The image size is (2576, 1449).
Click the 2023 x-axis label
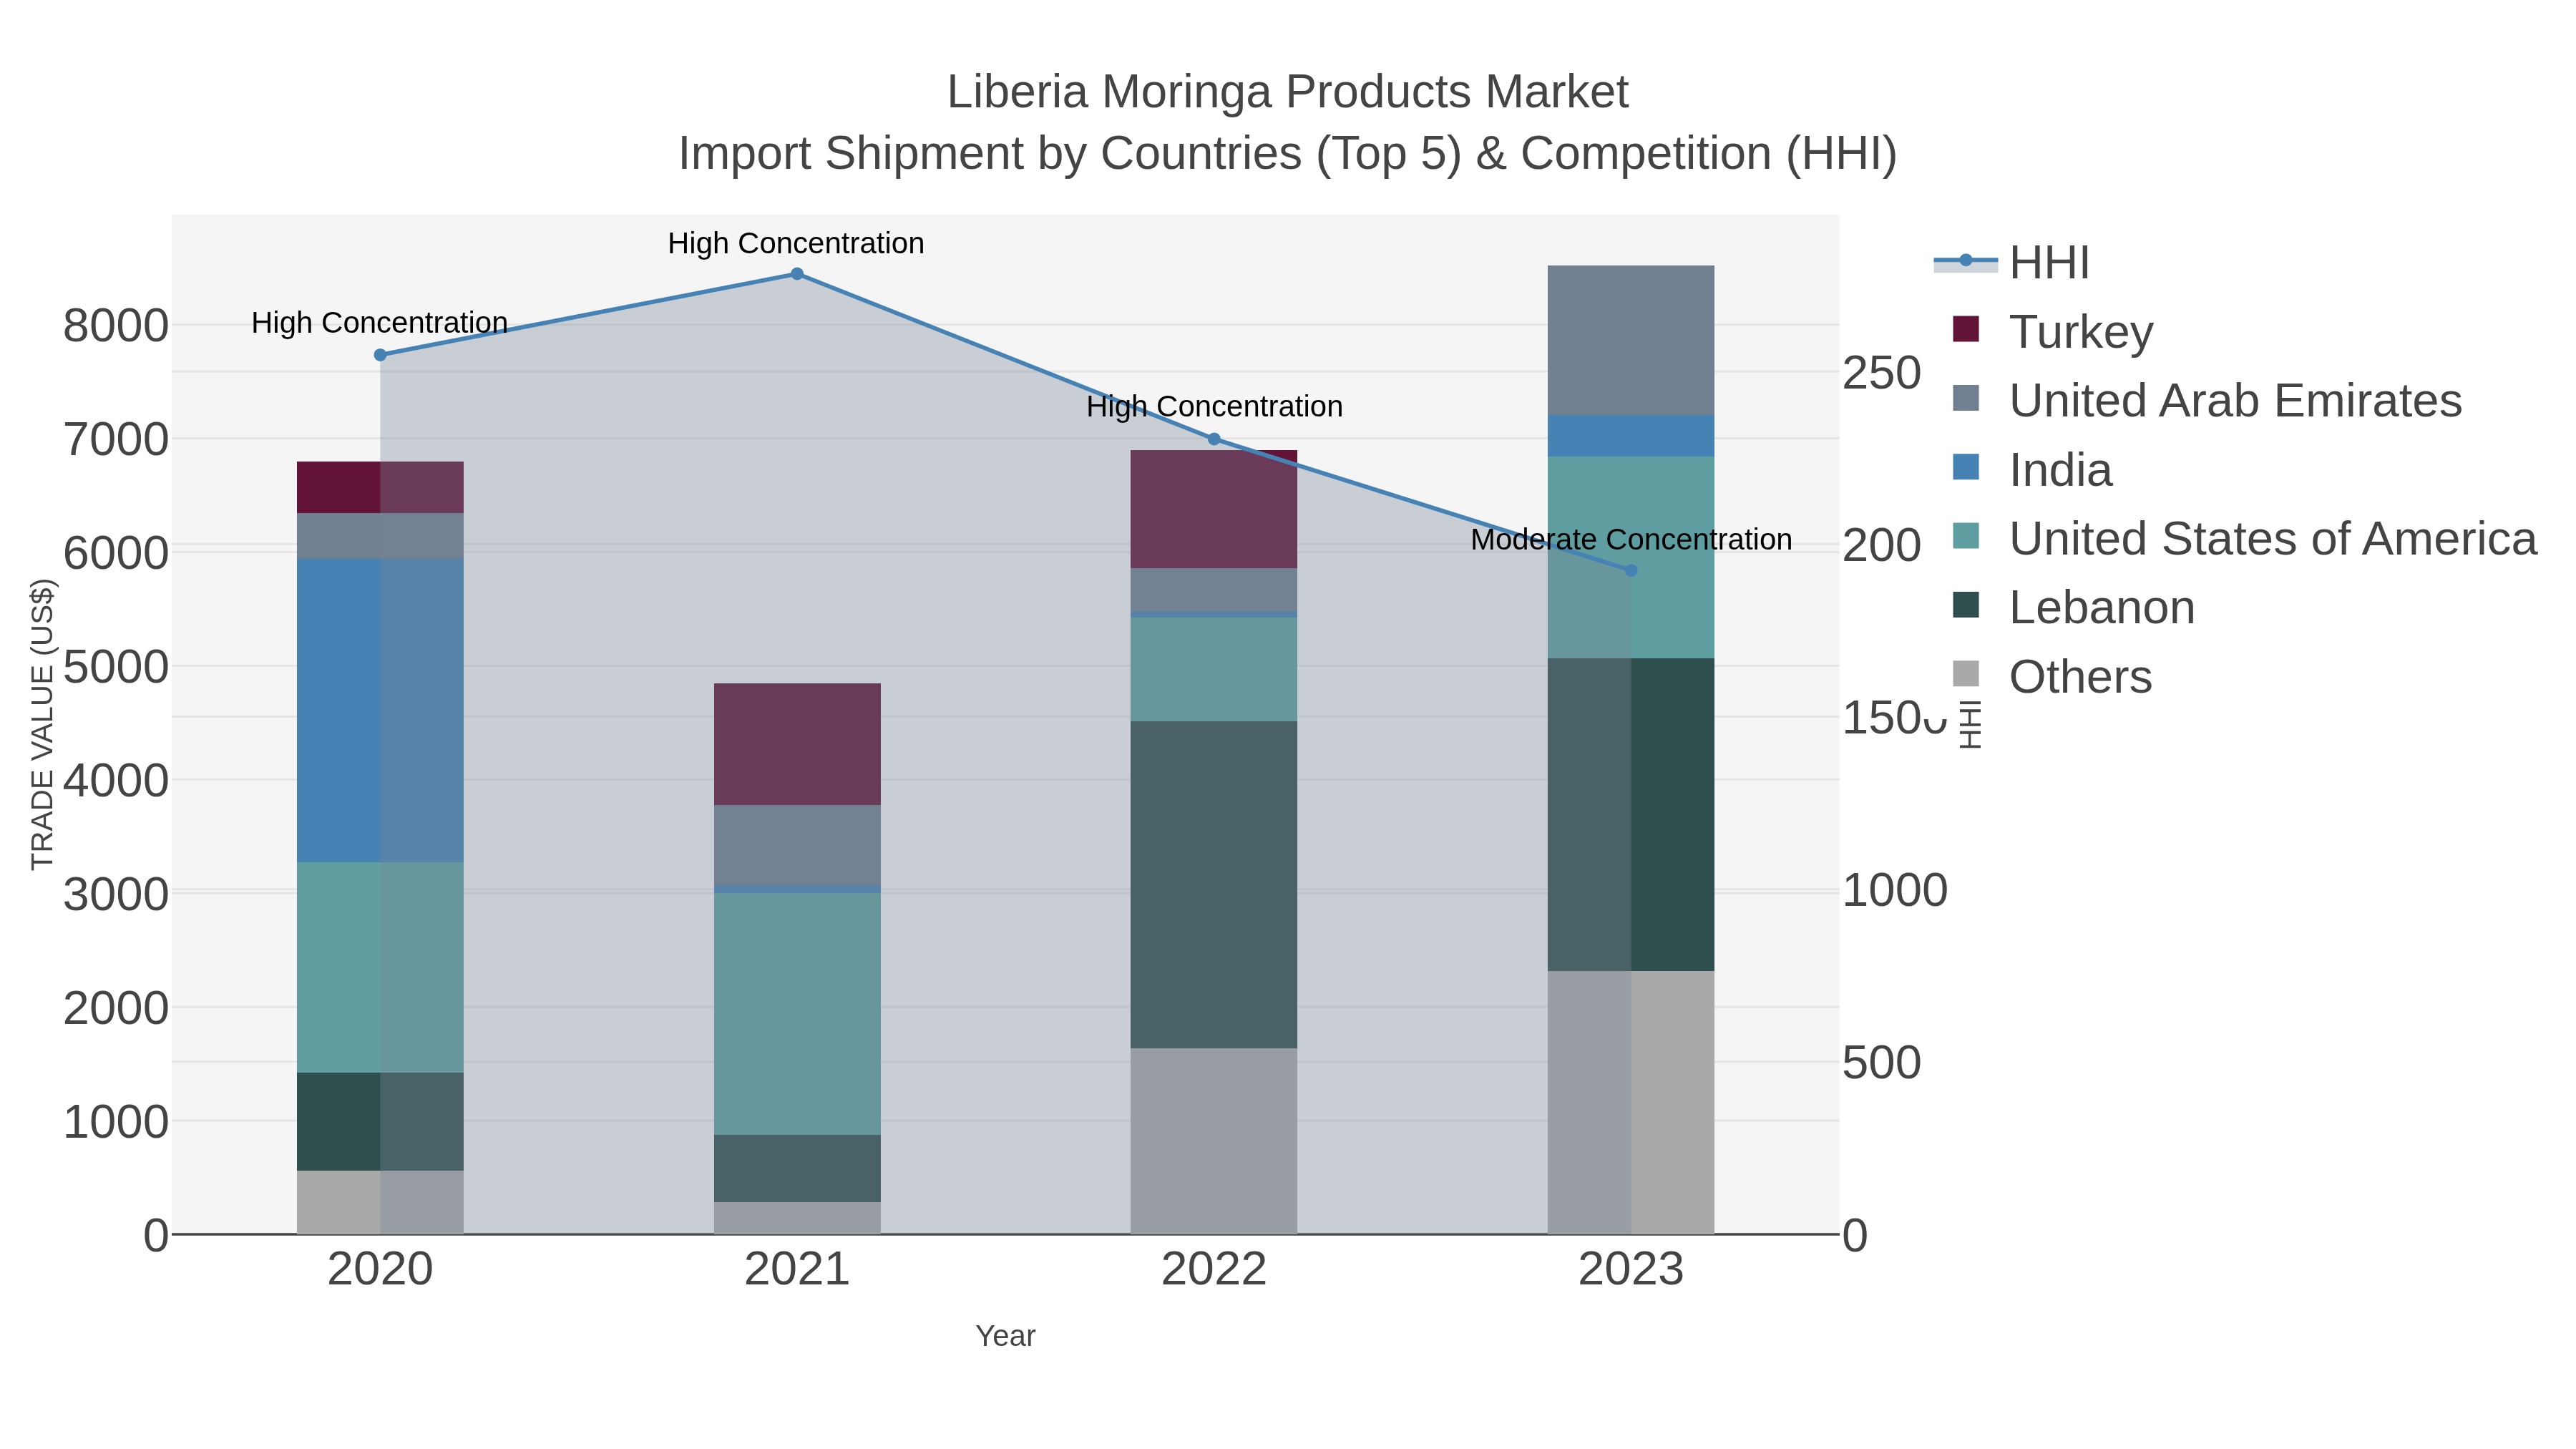coord(1631,1270)
